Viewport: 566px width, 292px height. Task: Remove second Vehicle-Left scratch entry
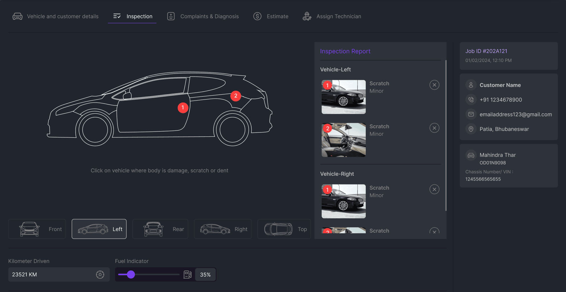click(x=434, y=128)
